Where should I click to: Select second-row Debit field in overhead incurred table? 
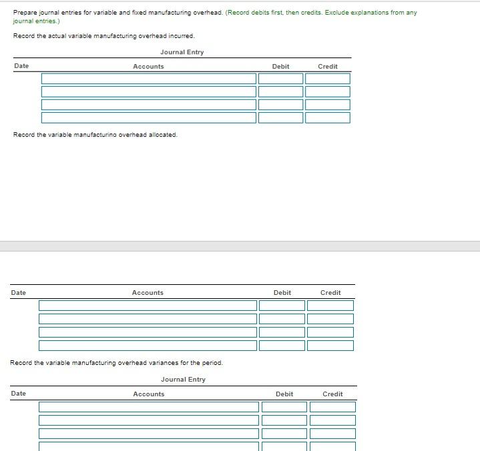pos(280,92)
